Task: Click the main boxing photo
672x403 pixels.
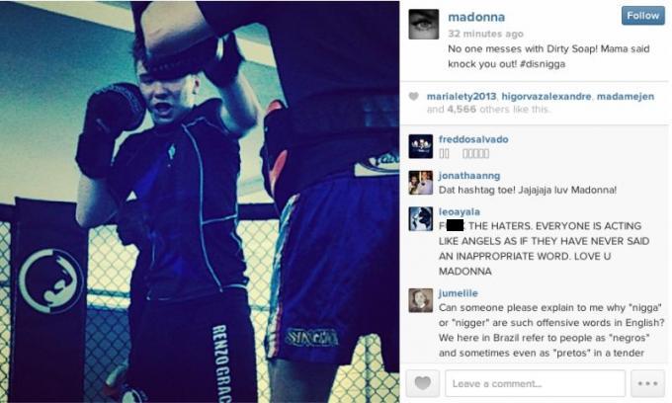Action: [200, 201]
